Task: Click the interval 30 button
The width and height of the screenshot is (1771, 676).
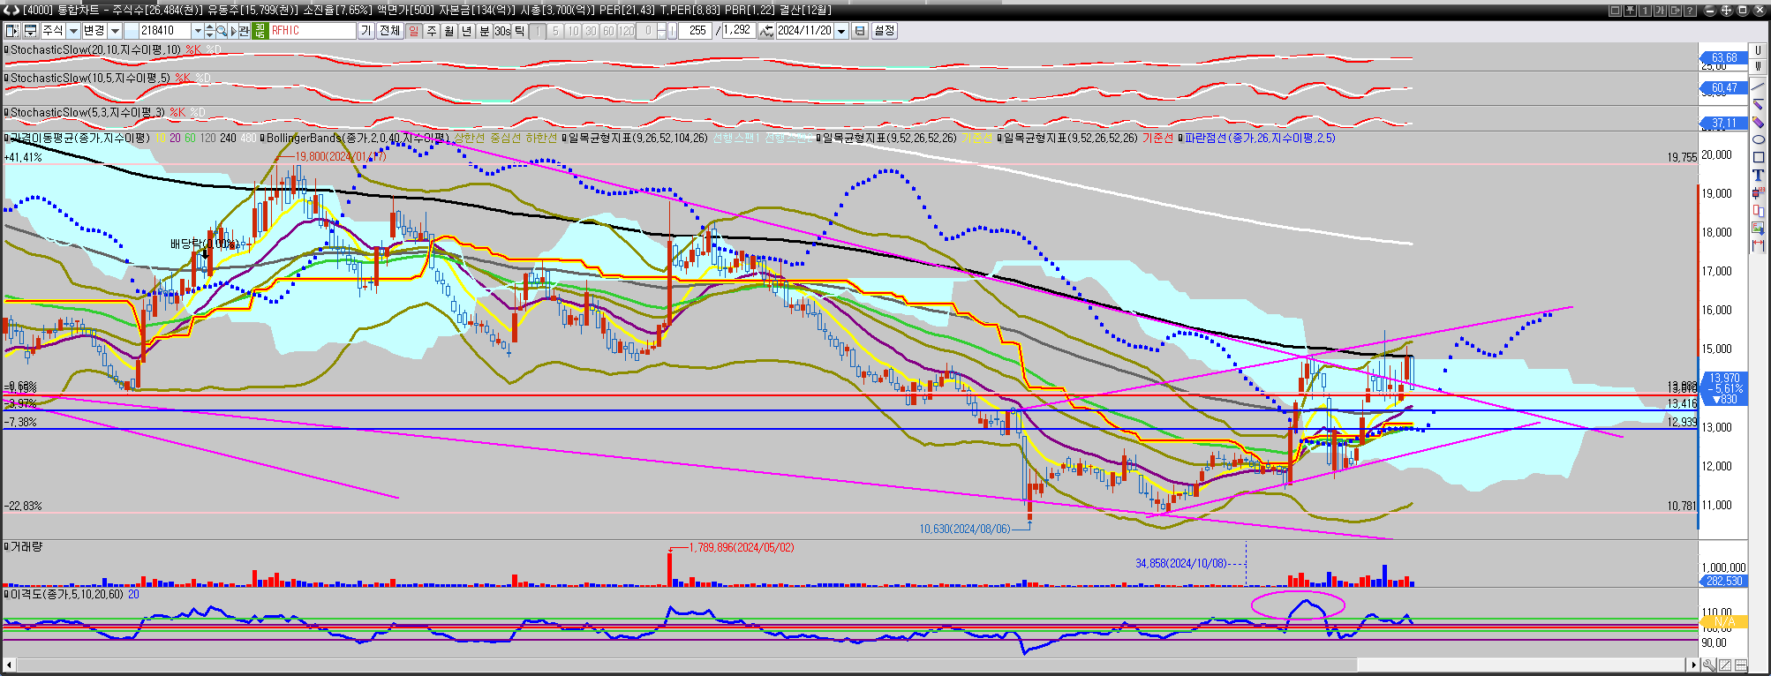Action: [591, 31]
